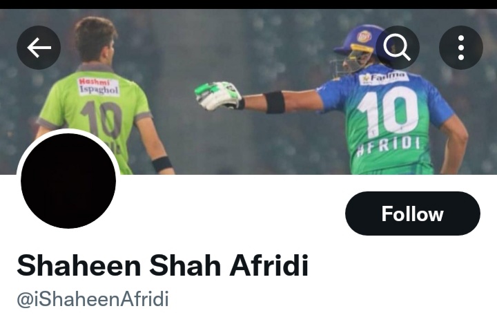Tap the black wristband on the outstretched arm
The width and height of the screenshot is (497, 322).
[x=274, y=102]
